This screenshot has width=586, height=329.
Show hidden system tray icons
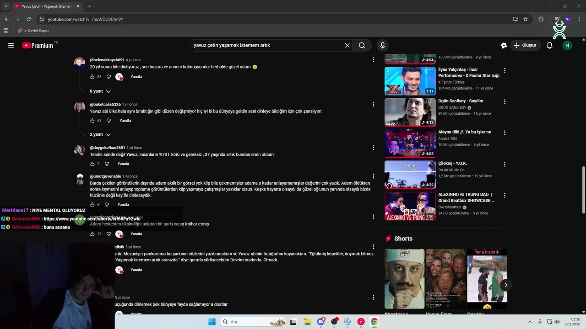coord(530,322)
